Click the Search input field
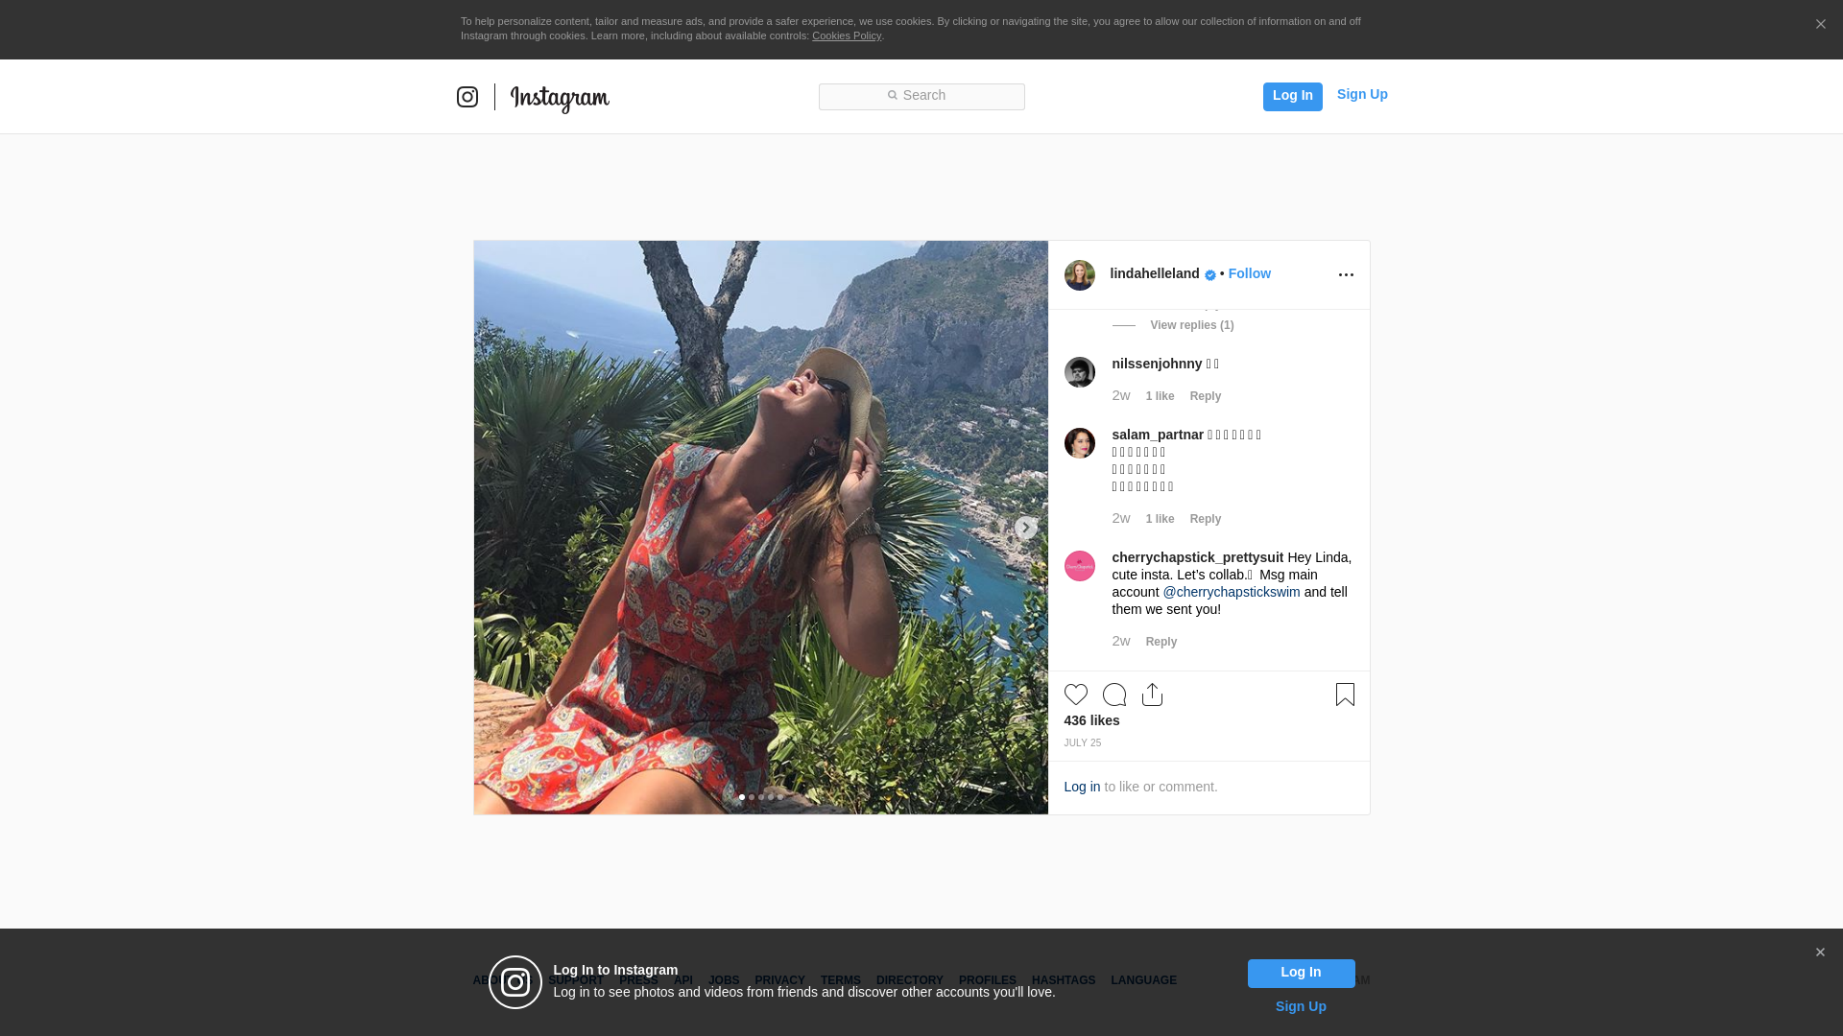The width and height of the screenshot is (1843, 1036). pyautogui.click(x=921, y=96)
